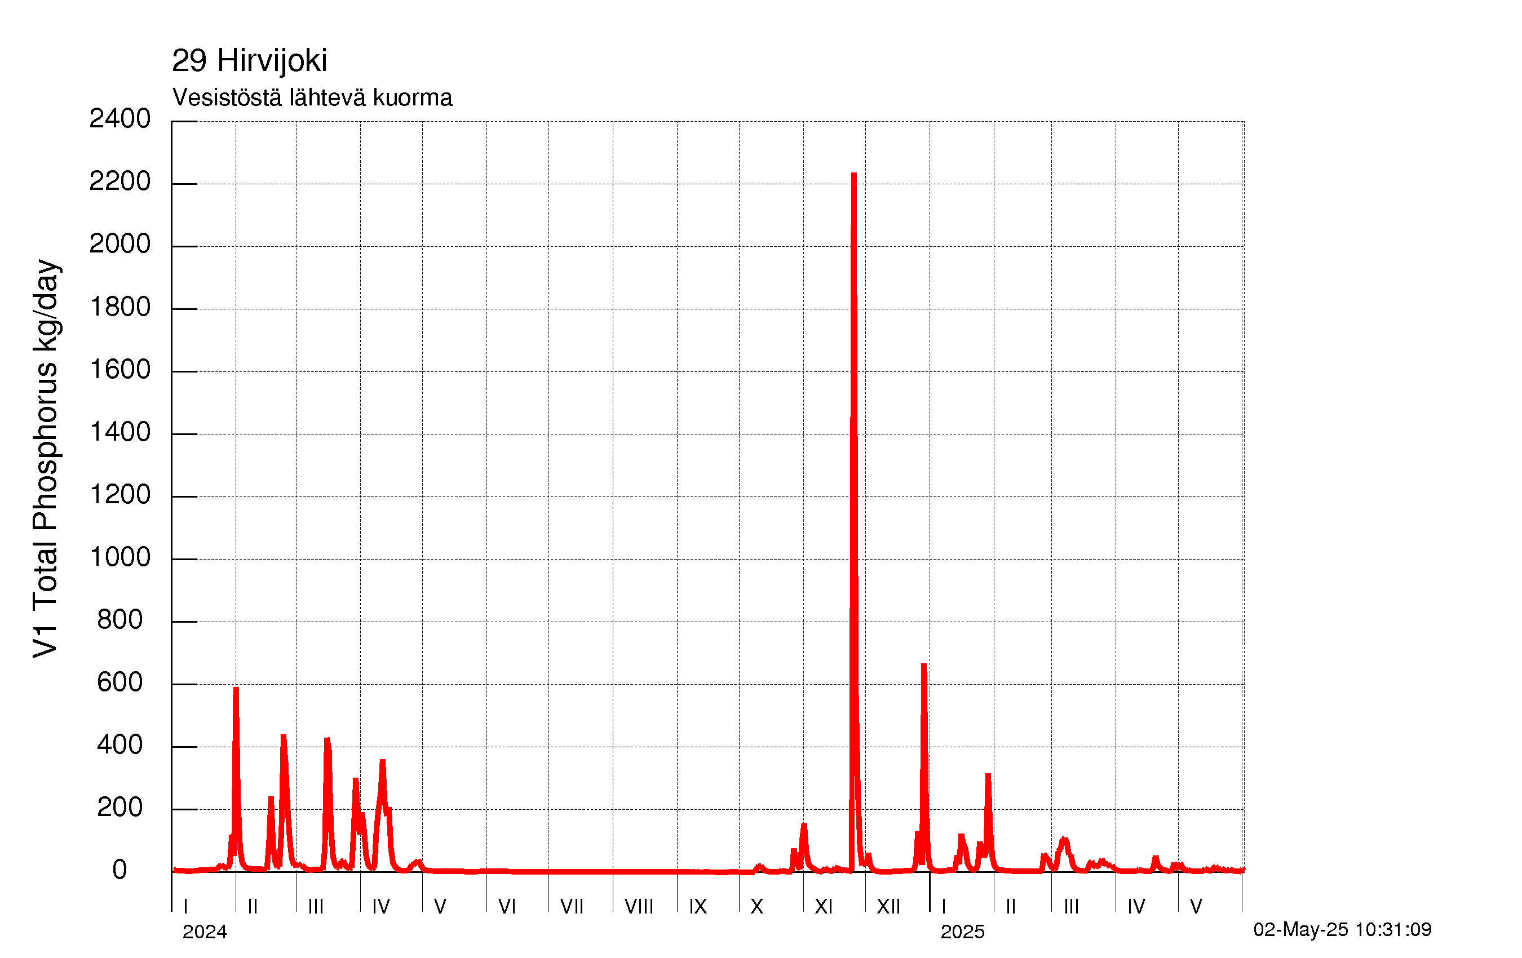Select the y-axis value 800
The height and width of the screenshot is (958, 1522).
120,620
